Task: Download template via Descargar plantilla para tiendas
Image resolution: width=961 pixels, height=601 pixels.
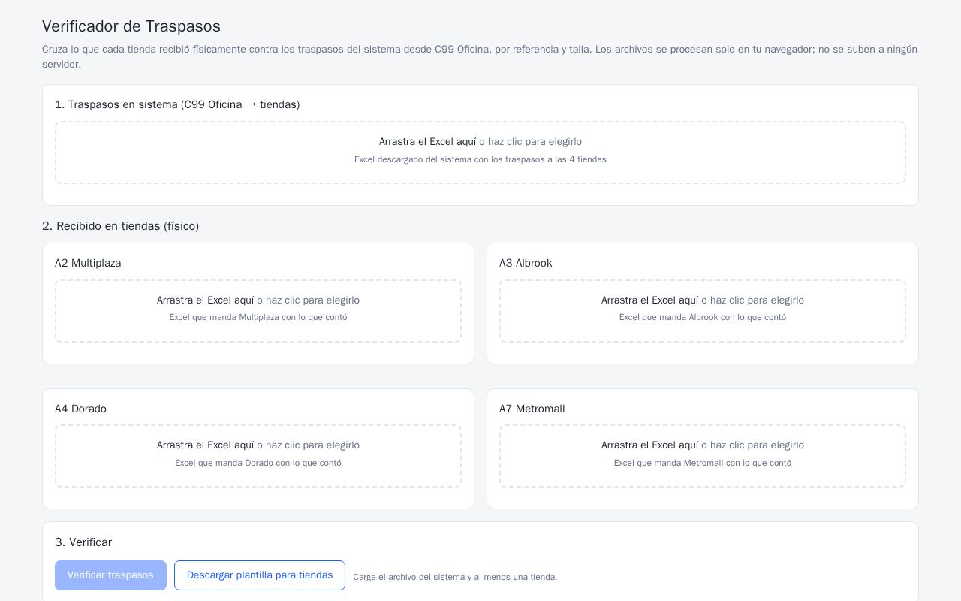Action: point(260,575)
